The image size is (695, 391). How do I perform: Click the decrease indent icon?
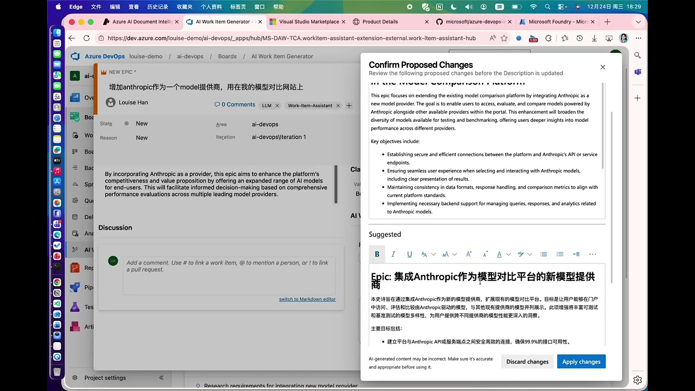point(576,254)
